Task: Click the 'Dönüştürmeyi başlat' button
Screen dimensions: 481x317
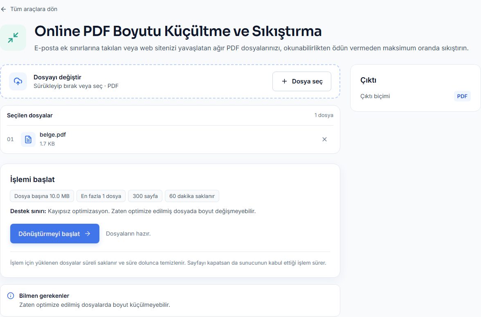Action: point(55,234)
